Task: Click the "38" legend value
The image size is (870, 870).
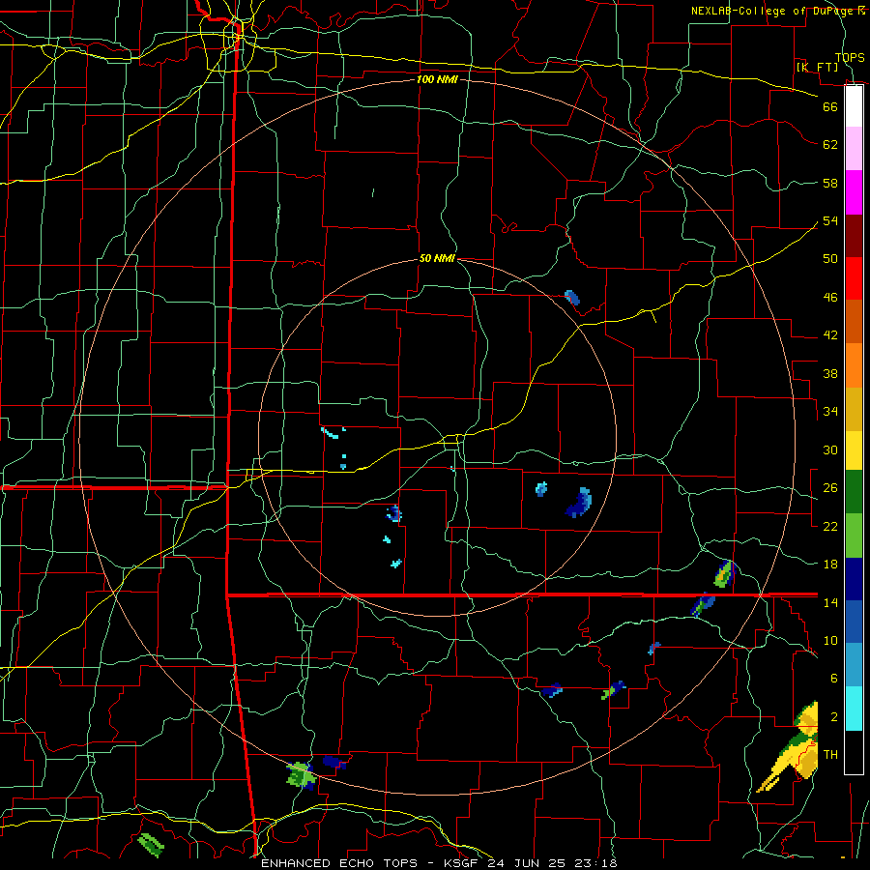Action: [830, 373]
